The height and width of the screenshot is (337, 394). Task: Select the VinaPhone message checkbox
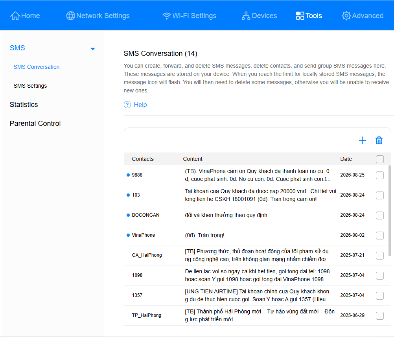380,236
